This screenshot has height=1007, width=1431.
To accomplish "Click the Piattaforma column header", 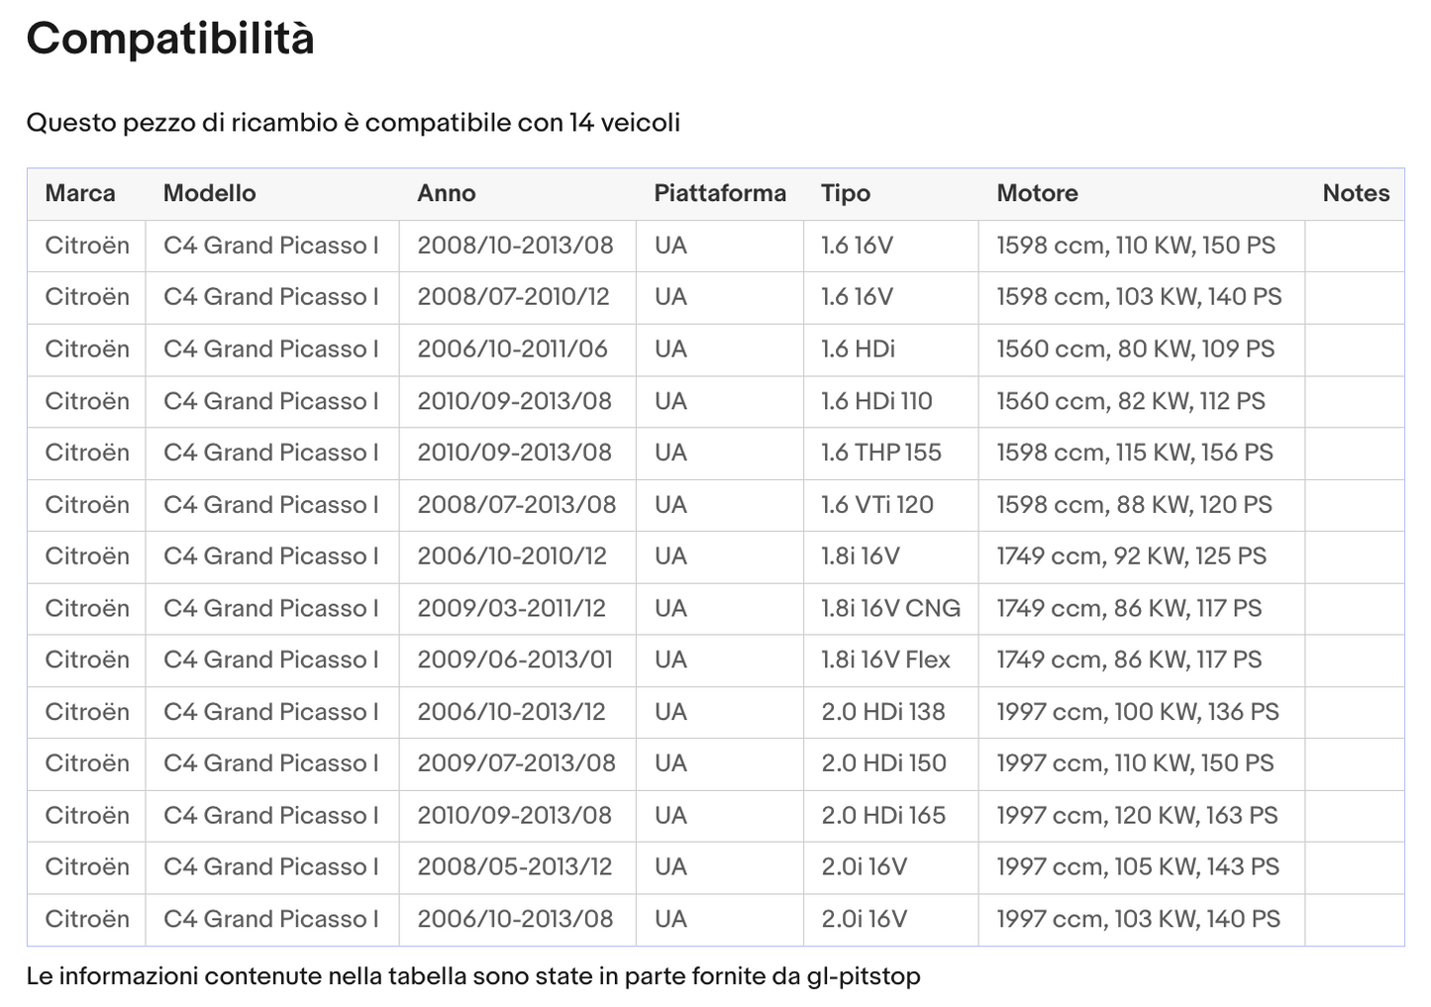I will (x=719, y=193).
